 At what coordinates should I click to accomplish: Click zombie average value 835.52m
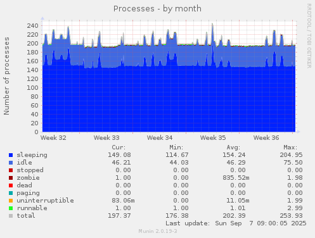point(236,178)
